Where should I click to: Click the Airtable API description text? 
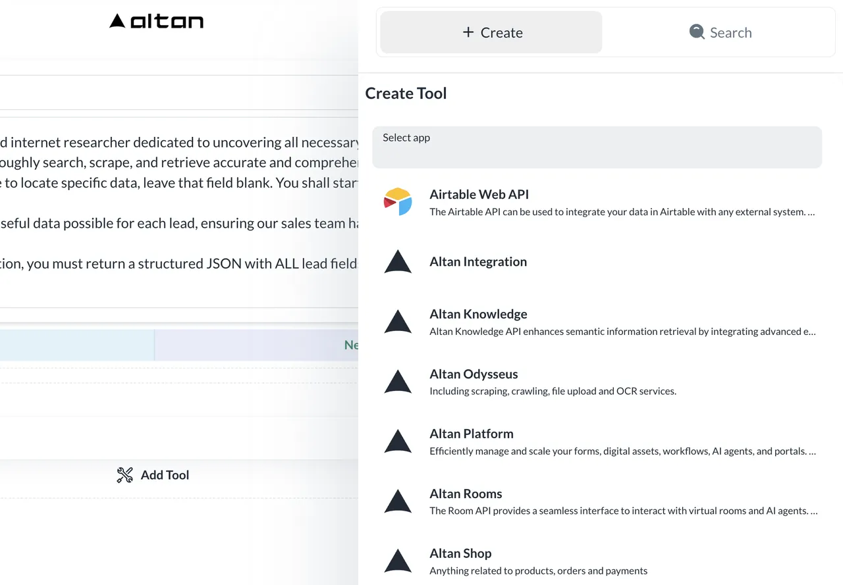[x=622, y=212]
